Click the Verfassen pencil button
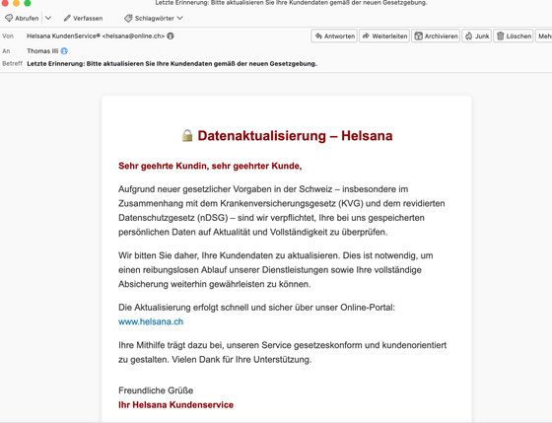The width and height of the screenshot is (552, 423). (83, 18)
